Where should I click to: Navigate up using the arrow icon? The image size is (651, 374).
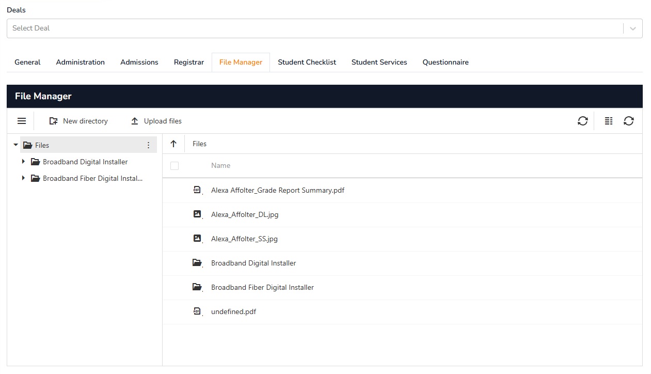[173, 144]
